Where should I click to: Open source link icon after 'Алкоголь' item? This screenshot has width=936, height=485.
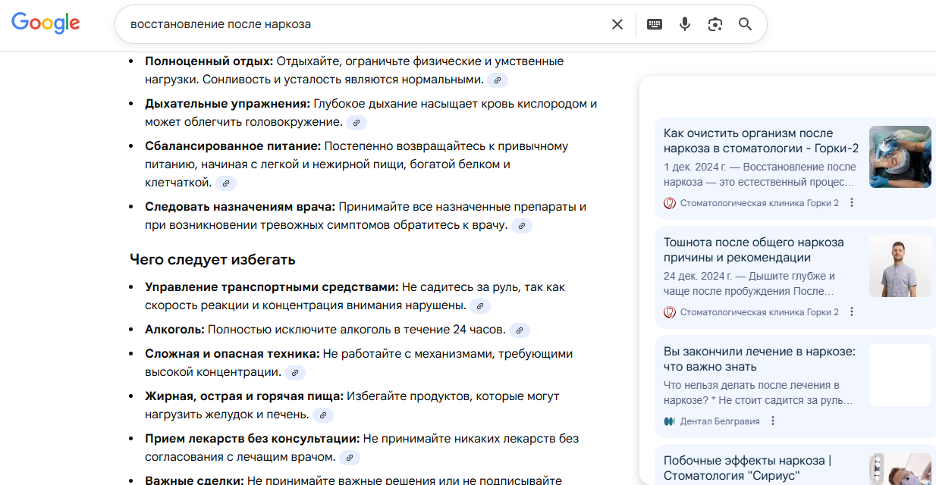click(520, 330)
